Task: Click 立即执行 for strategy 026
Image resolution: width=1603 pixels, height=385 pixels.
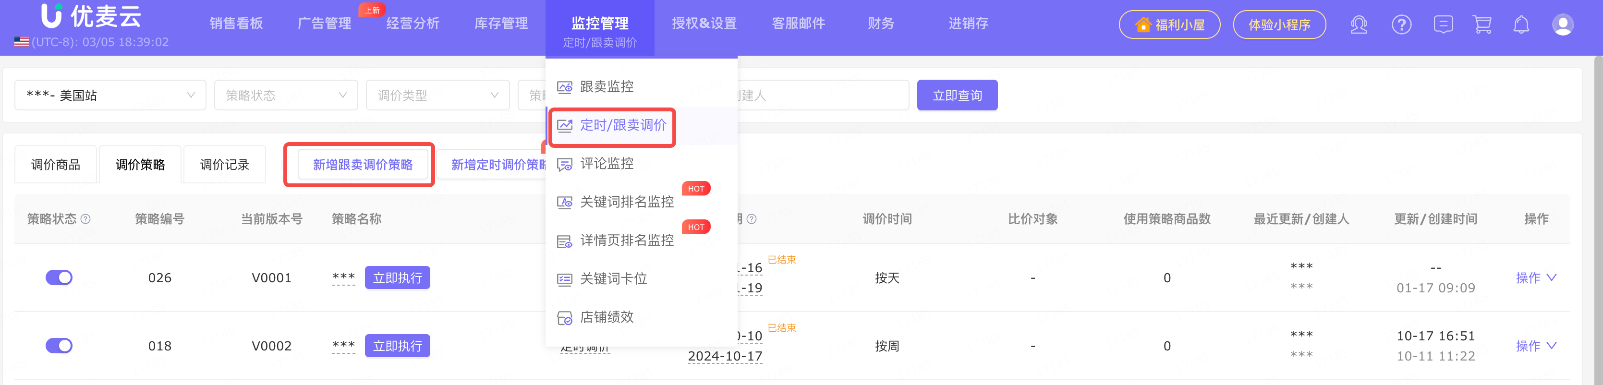Action: pos(397,277)
